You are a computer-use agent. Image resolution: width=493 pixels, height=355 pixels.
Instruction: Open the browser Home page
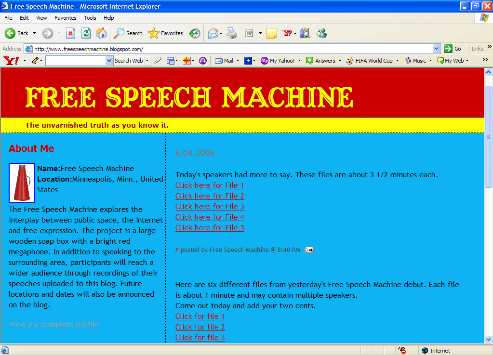point(101,33)
